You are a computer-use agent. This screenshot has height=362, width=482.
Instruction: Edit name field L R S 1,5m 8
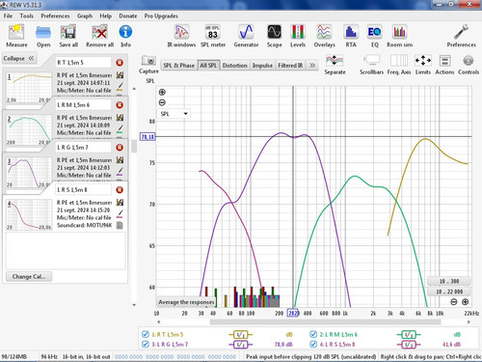(x=84, y=190)
